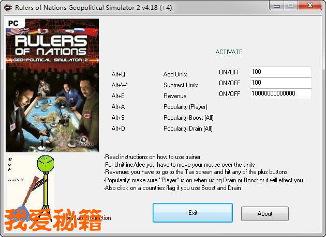Click the Add Units value field
The image size is (326, 237).
(280, 72)
